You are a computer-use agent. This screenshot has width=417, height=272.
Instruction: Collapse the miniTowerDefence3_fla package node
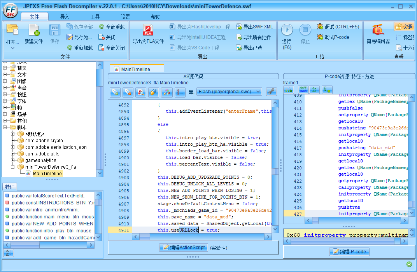tap(13, 167)
